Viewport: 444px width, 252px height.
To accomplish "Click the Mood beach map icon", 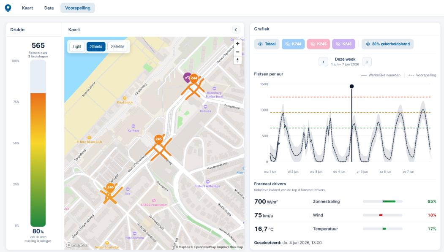I will pos(124,98).
